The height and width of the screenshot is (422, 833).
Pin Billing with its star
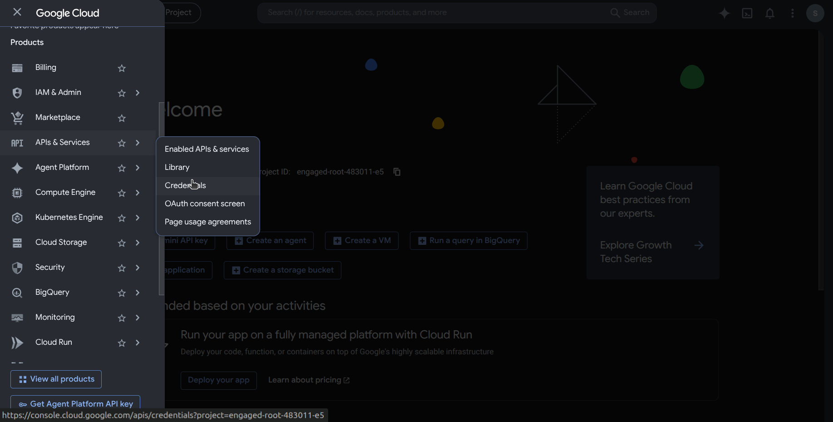(x=122, y=68)
